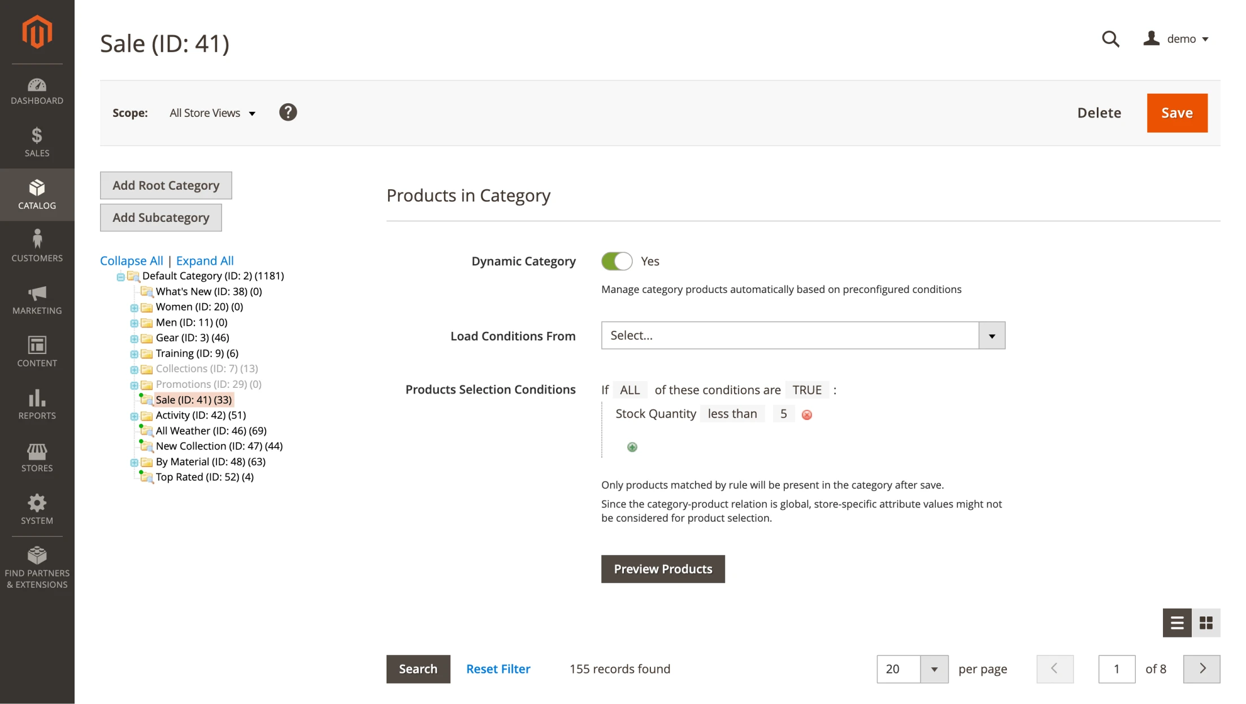Select Top Rated category in the tree
Viewport: 1246px width, 704px height.
204,477
